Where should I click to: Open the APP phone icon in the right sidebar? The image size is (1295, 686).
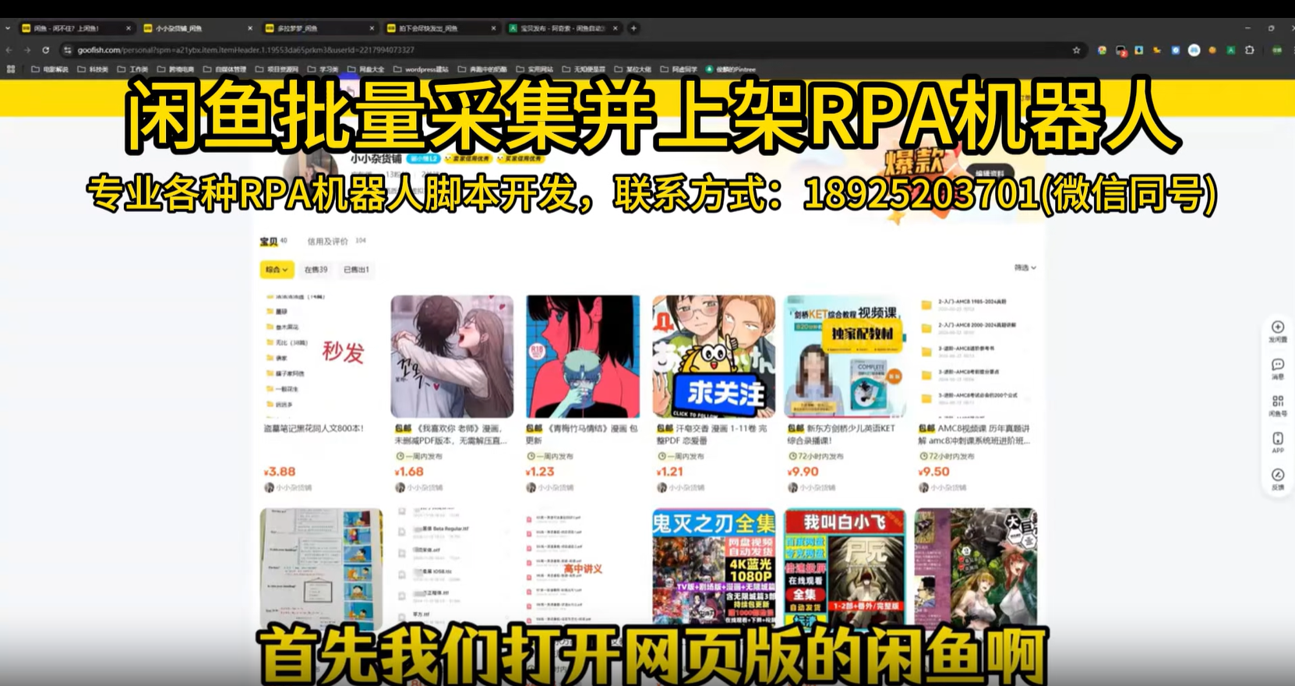click(x=1278, y=438)
